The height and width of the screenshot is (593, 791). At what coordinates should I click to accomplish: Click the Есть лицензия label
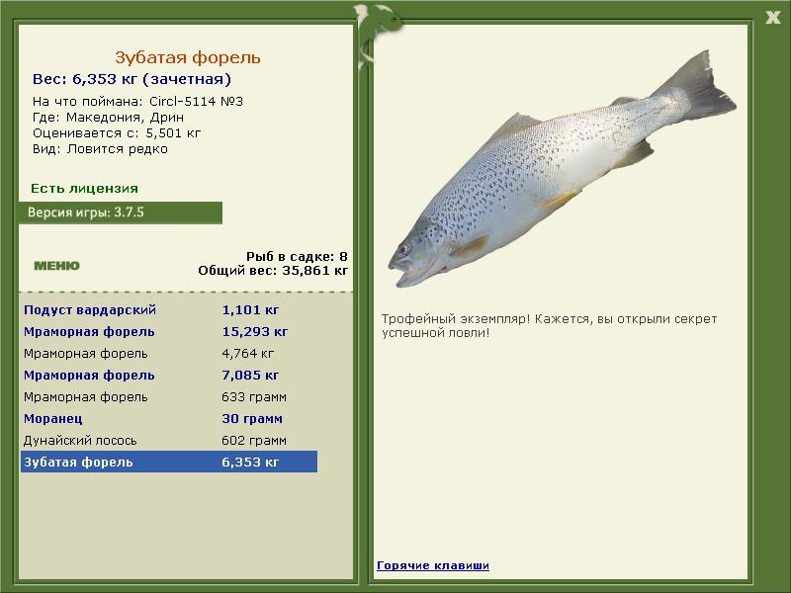pyautogui.click(x=84, y=189)
